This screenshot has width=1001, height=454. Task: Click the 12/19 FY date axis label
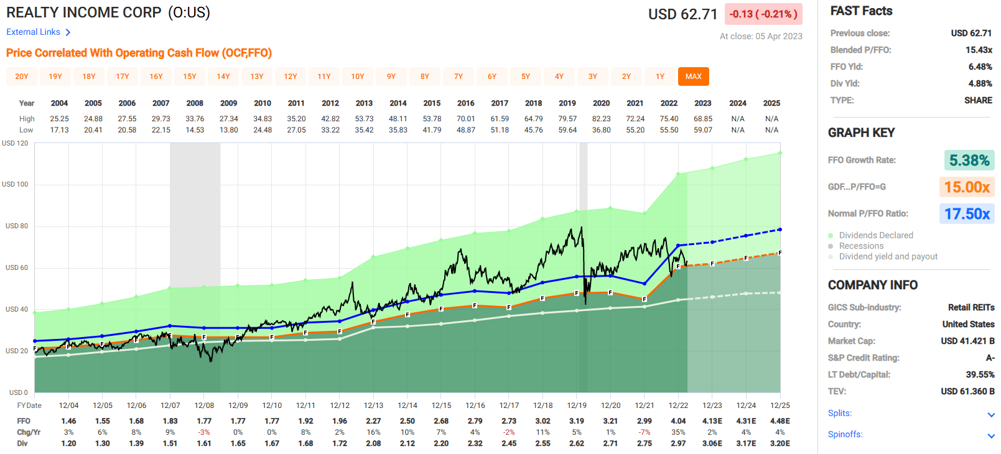577,405
